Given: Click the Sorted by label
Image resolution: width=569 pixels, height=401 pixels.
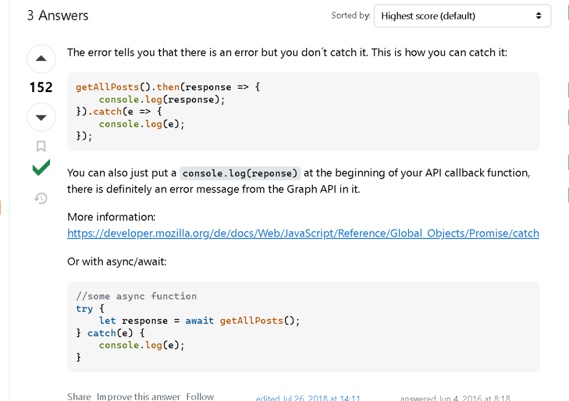Looking at the screenshot, I should (x=351, y=16).
